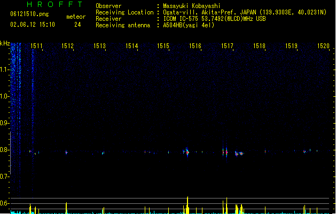The image size is (336, 214).
Task: Click the 0.6 kHz axis label
Action: click(x=4, y=203)
